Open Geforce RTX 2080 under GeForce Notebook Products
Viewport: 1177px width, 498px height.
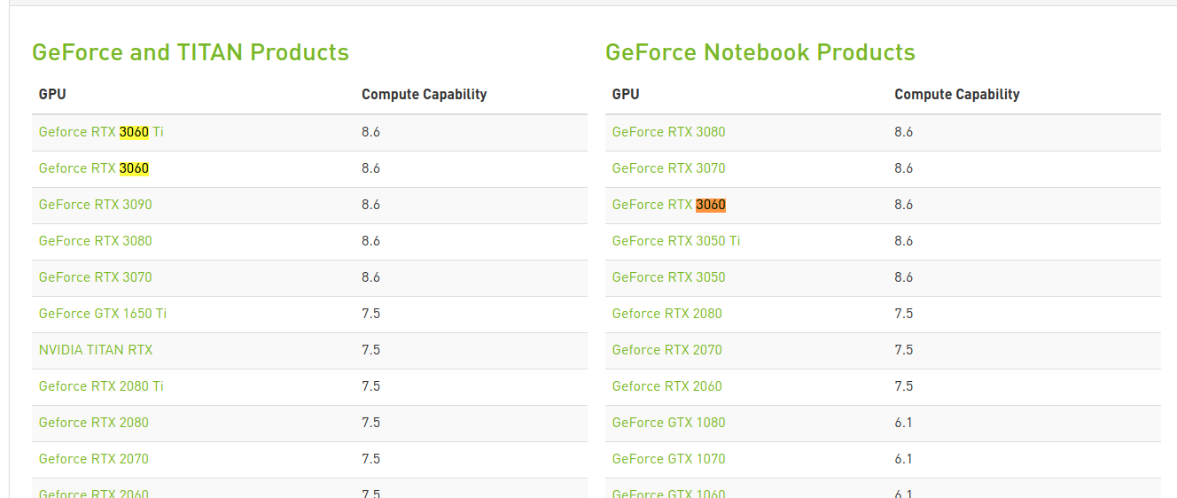(x=667, y=314)
